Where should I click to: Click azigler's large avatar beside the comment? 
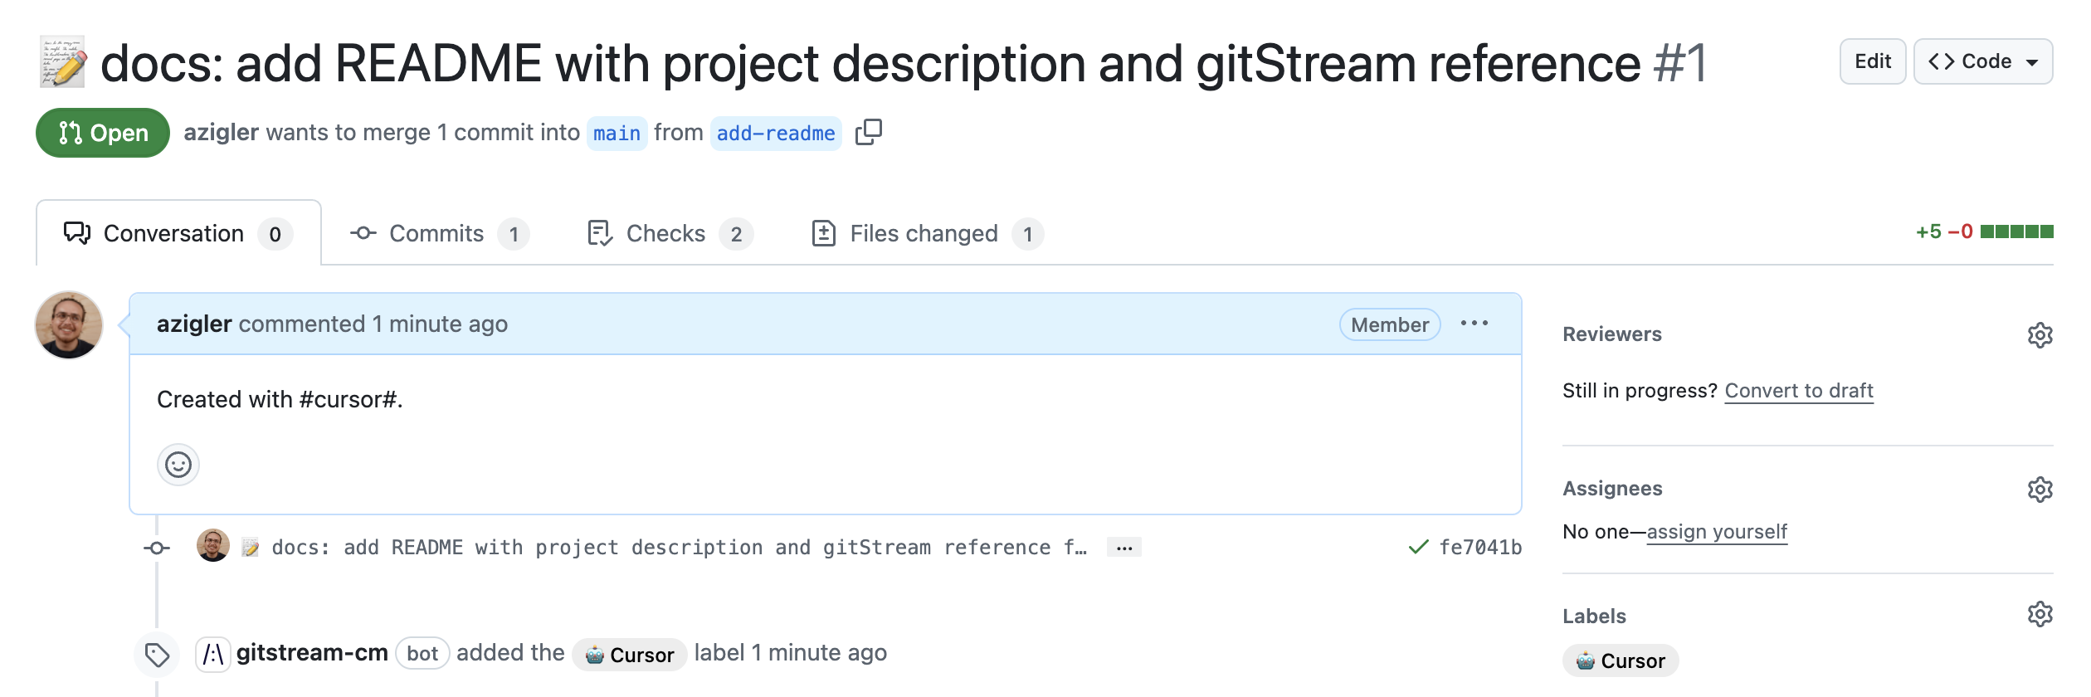[69, 324]
